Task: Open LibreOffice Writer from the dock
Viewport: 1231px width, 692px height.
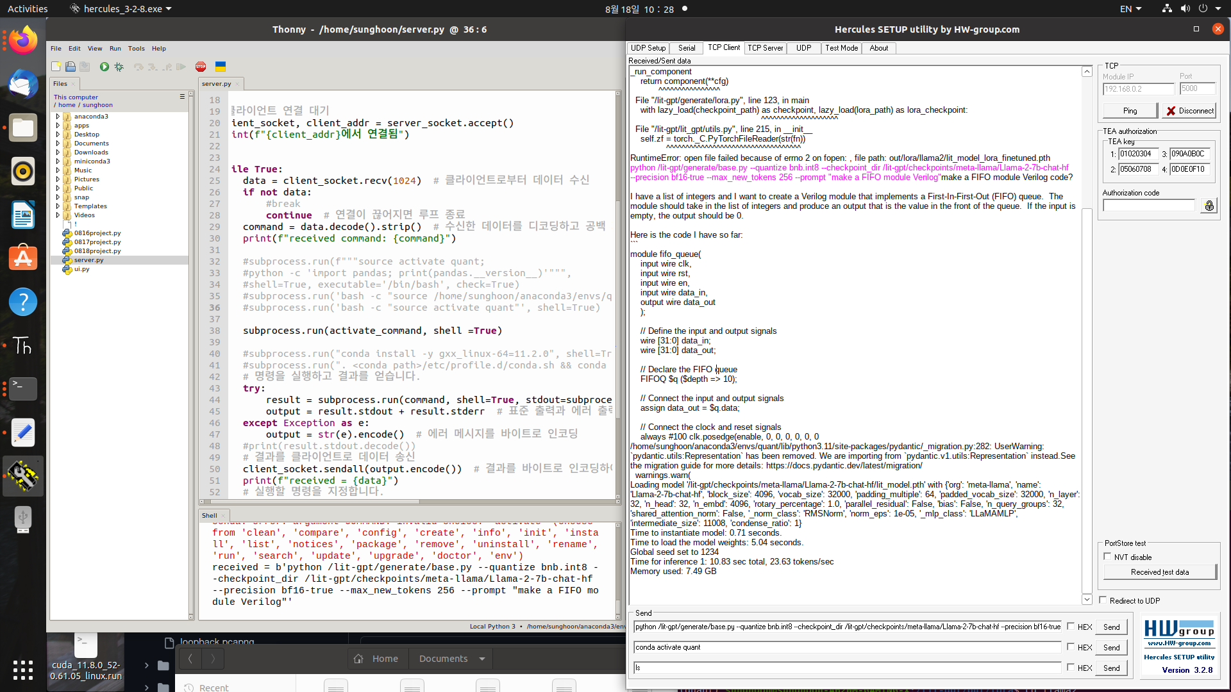Action: [x=23, y=215]
